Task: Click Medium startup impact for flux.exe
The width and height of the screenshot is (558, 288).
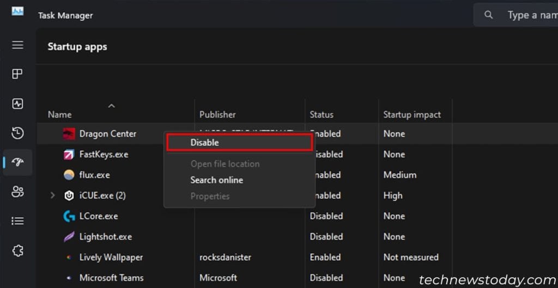Action: pos(400,175)
